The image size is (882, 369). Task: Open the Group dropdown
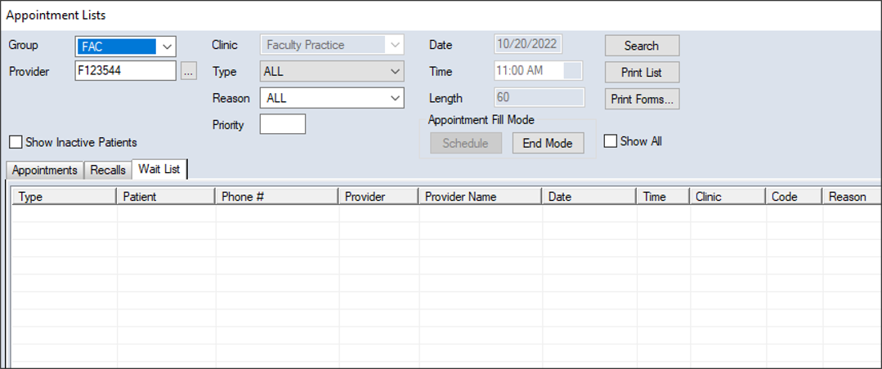[168, 46]
